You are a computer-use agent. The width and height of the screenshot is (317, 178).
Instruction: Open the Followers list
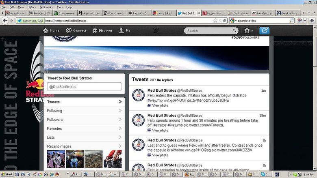tap(84, 120)
